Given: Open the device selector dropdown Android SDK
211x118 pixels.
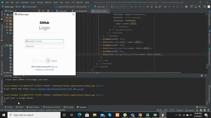Looking at the screenshot, I should 72,7.
